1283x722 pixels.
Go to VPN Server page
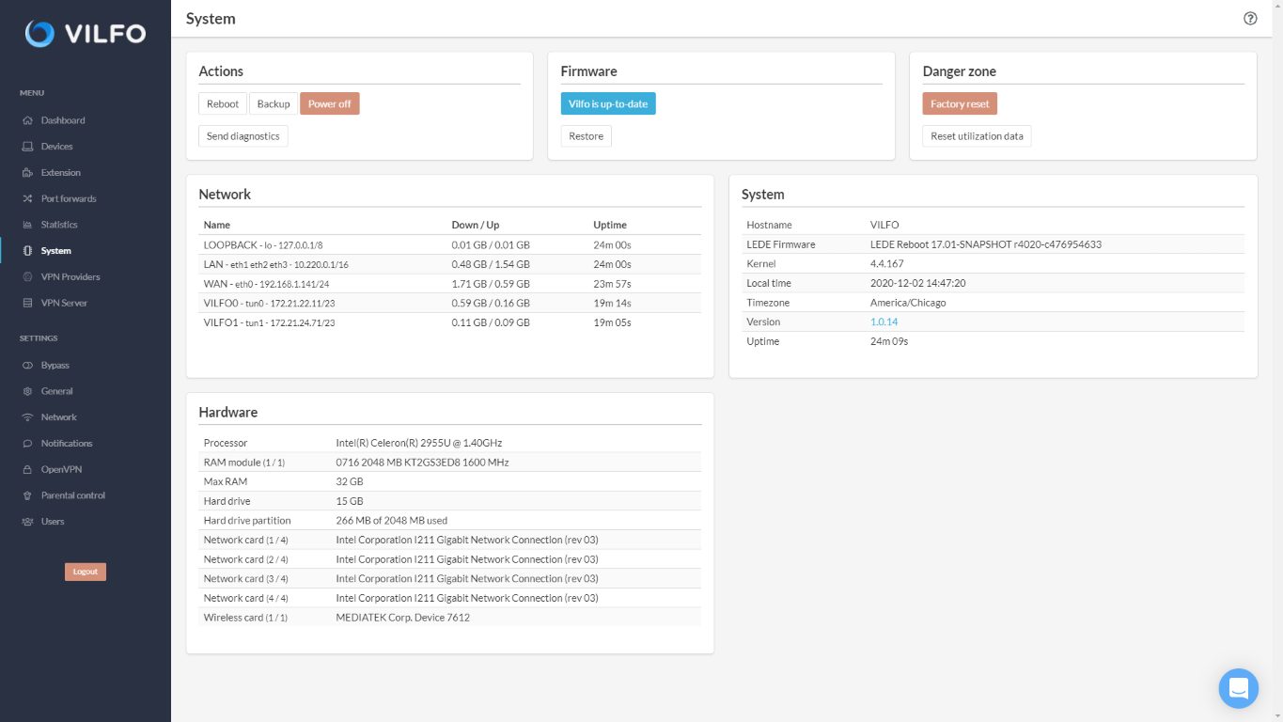(64, 303)
